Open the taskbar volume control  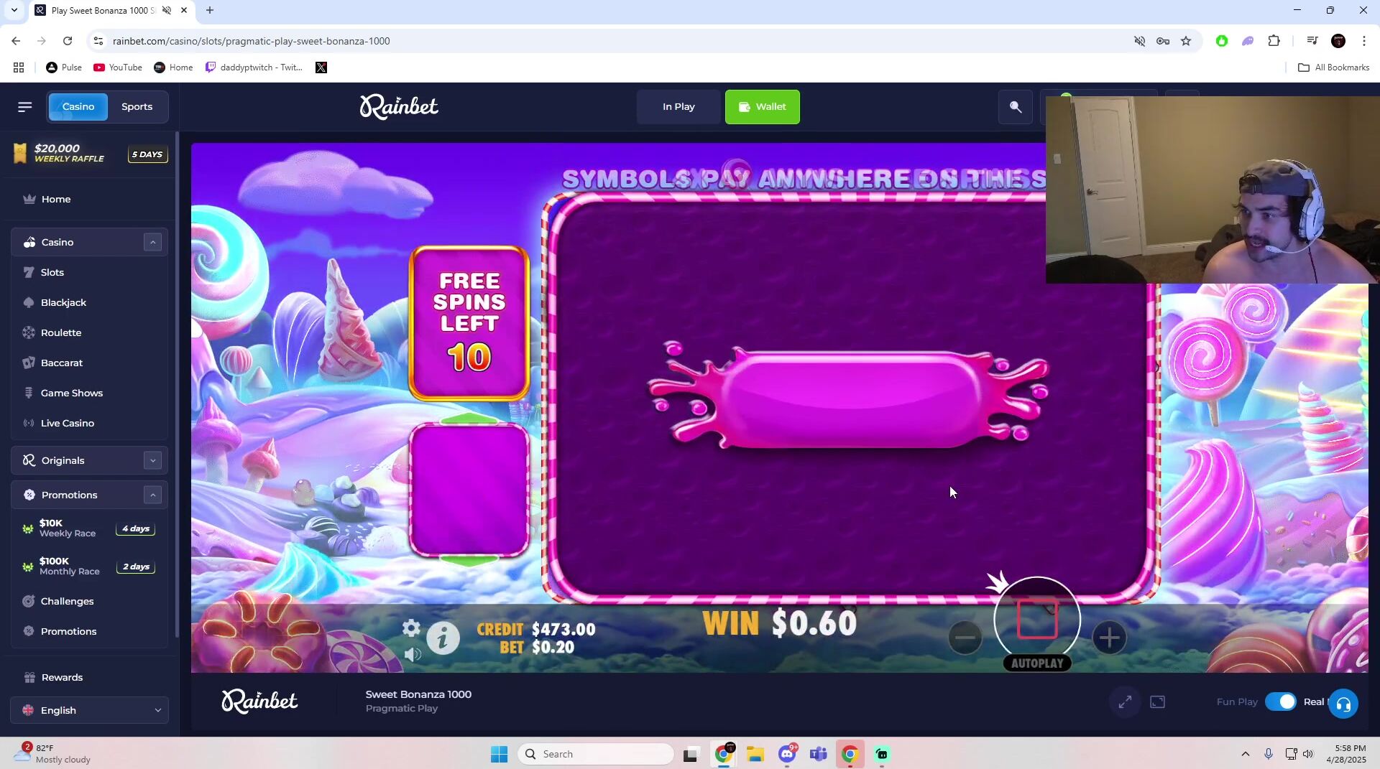click(x=1308, y=754)
